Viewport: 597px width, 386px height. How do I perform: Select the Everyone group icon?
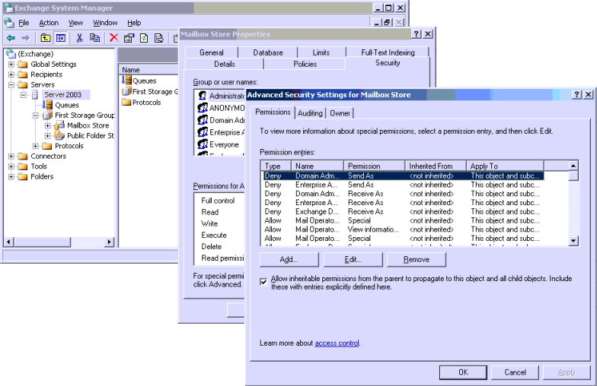pos(203,144)
